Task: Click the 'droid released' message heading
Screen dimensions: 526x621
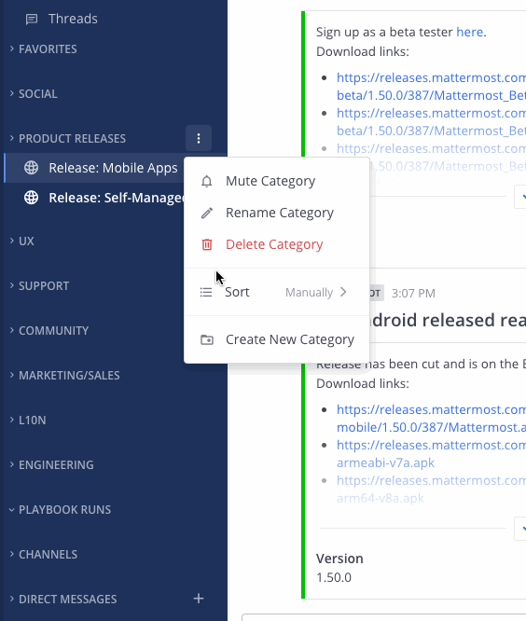Action: (x=448, y=320)
